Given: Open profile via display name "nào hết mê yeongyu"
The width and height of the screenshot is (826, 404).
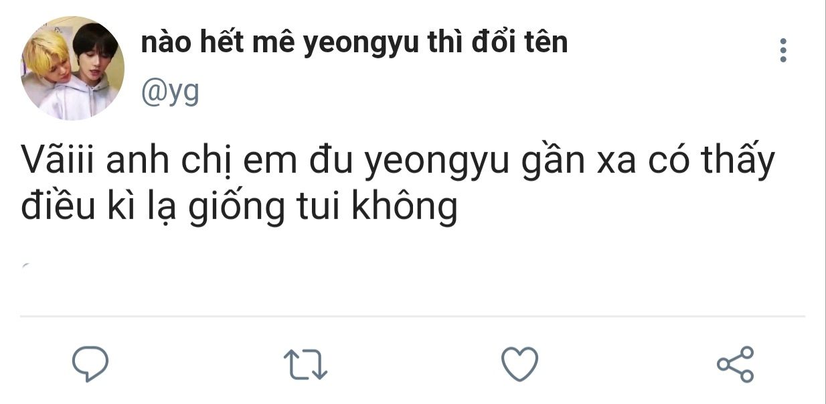Looking at the screenshot, I should click(x=270, y=44).
